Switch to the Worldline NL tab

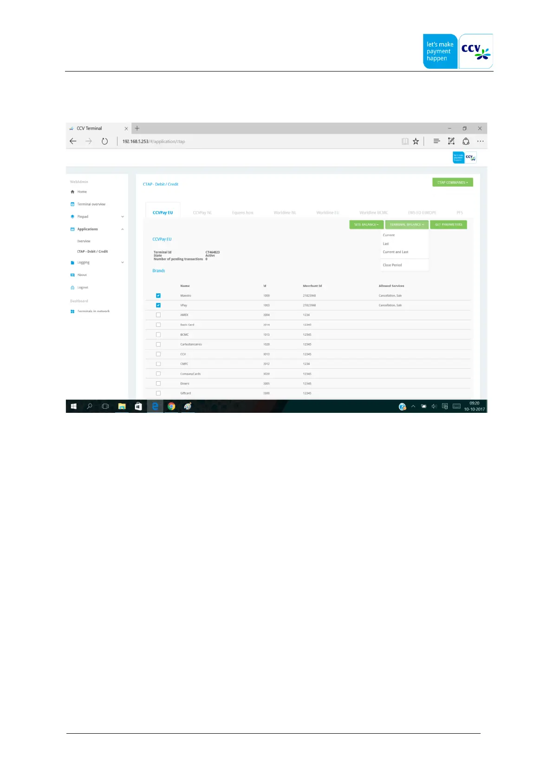click(285, 213)
